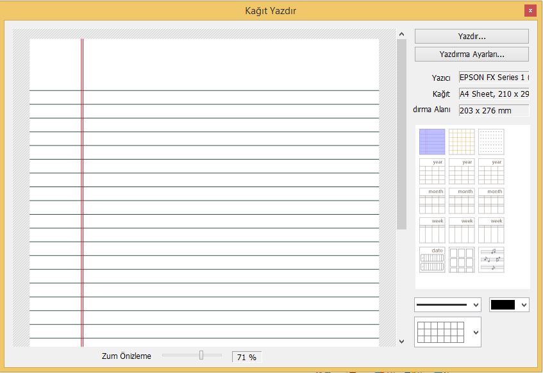Viewport: 543px width, 373px height.
Task: Click the preview scrollbar down arrow
Action: 402,341
